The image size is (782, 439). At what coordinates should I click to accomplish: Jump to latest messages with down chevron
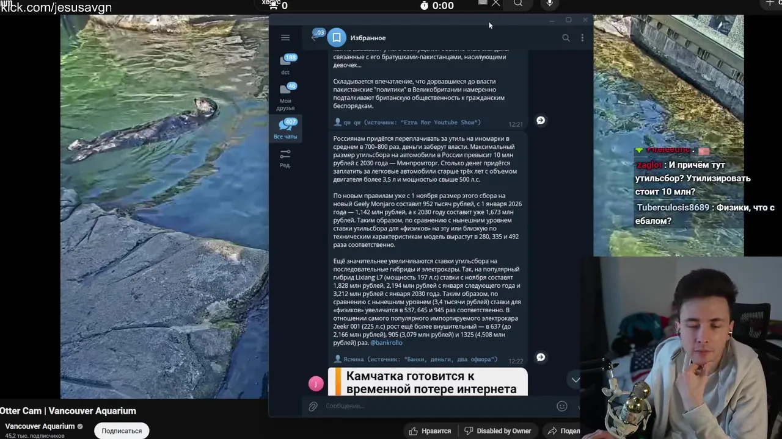(x=575, y=379)
